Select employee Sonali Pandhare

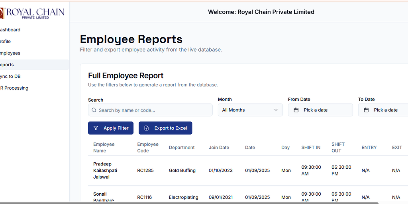(x=104, y=197)
